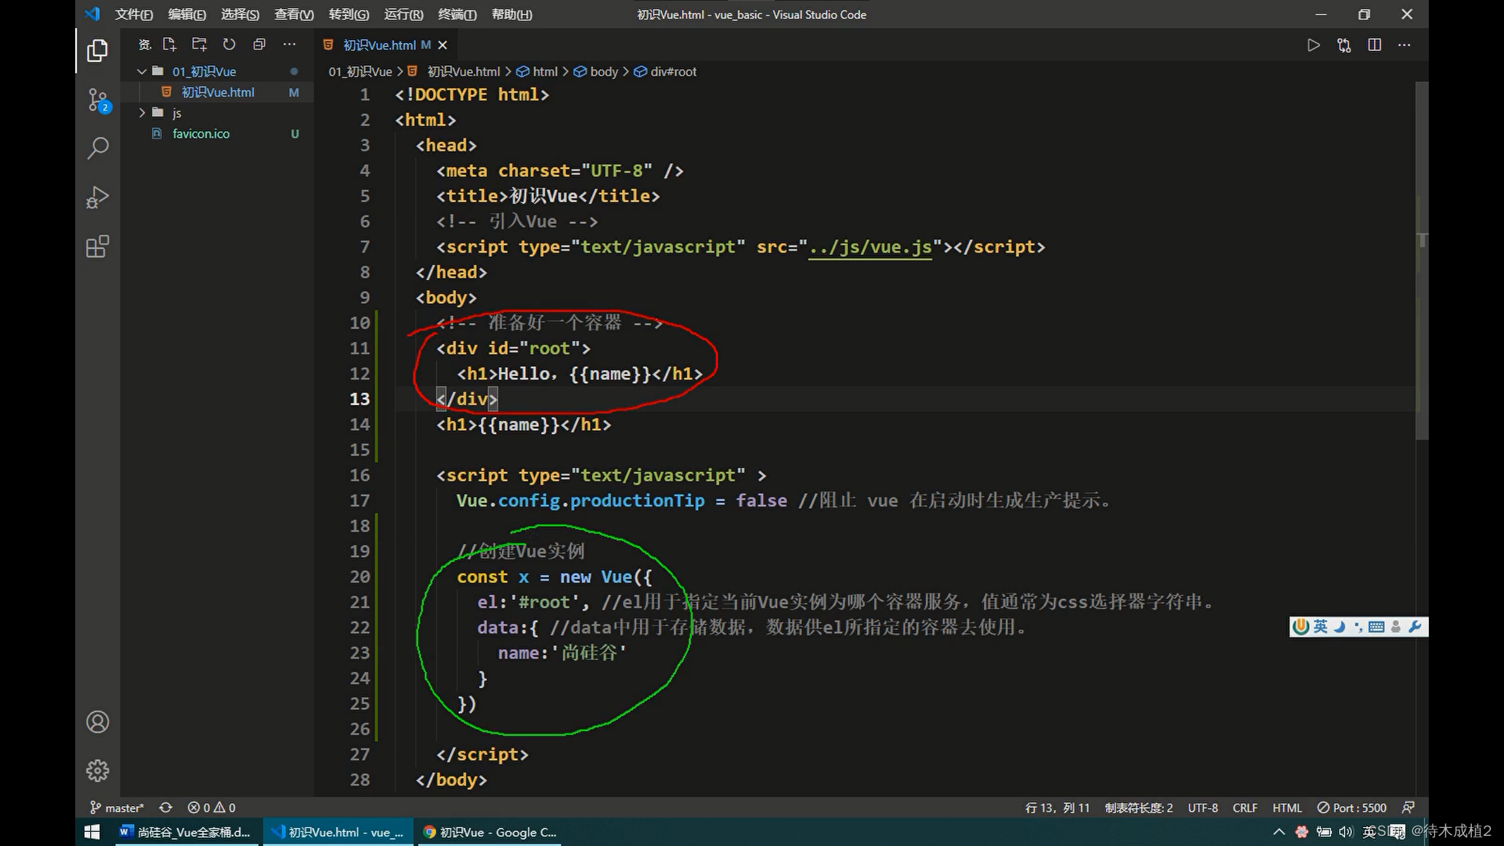Image resolution: width=1504 pixels, height=846 pixels.
Task: Create a new folder in explorer
Action: [199, 45]
